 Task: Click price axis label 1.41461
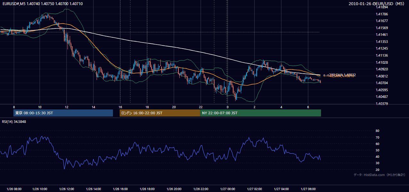click(x=381, y=35)
